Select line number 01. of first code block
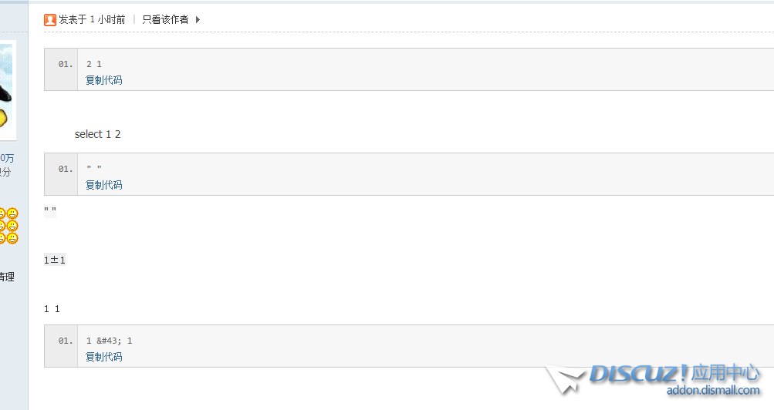The image size is (774, 410). click(65, 64)
